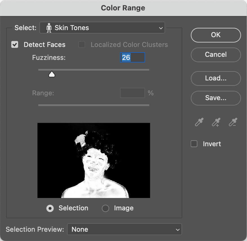
Task: Click the Range percentage field
Action: coord(132,93)
